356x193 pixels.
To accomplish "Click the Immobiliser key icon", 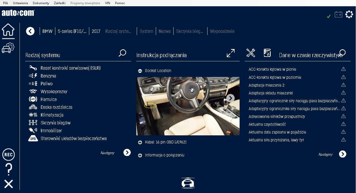I will click(x=33, y=131).
